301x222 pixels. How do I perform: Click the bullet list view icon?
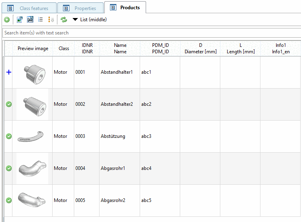coord(41,20)
